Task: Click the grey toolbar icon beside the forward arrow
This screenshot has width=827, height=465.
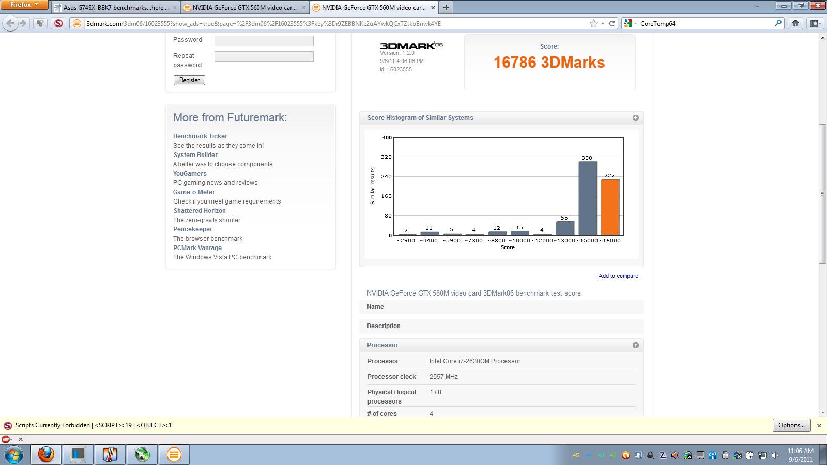Action: tap(40, 23)
